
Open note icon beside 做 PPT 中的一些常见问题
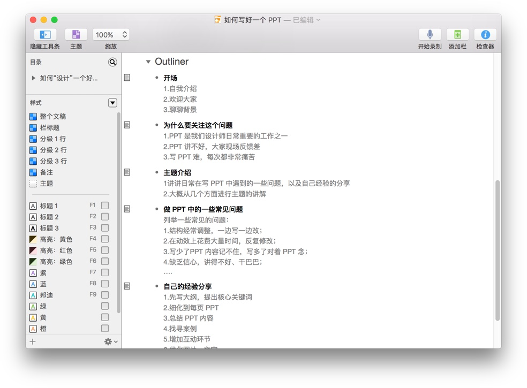click(127, 209)
